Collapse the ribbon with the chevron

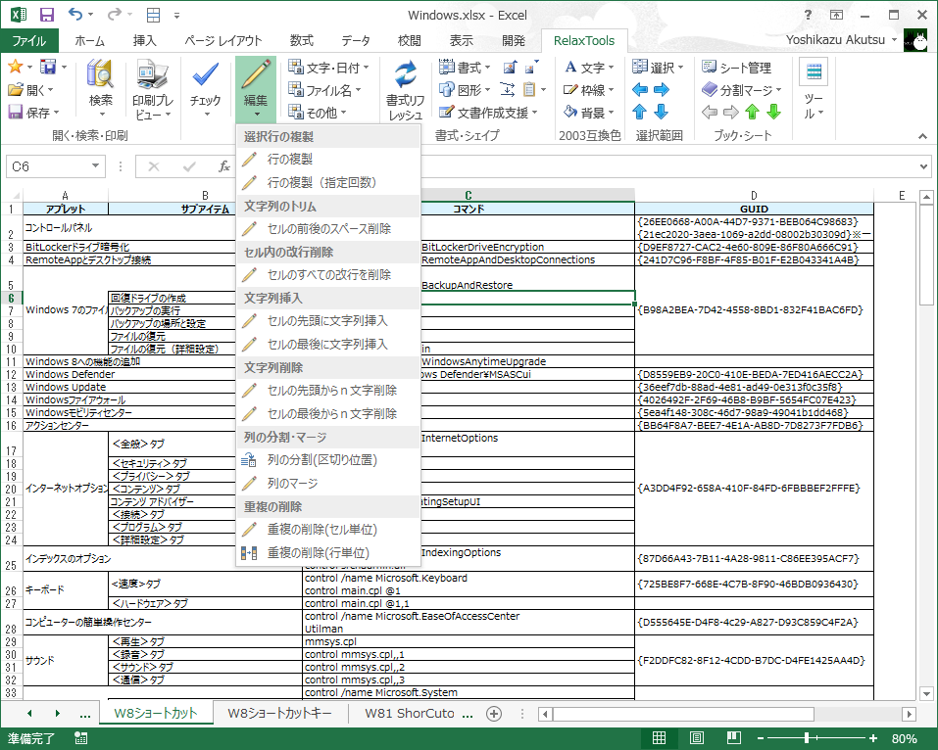pos(923,136)
